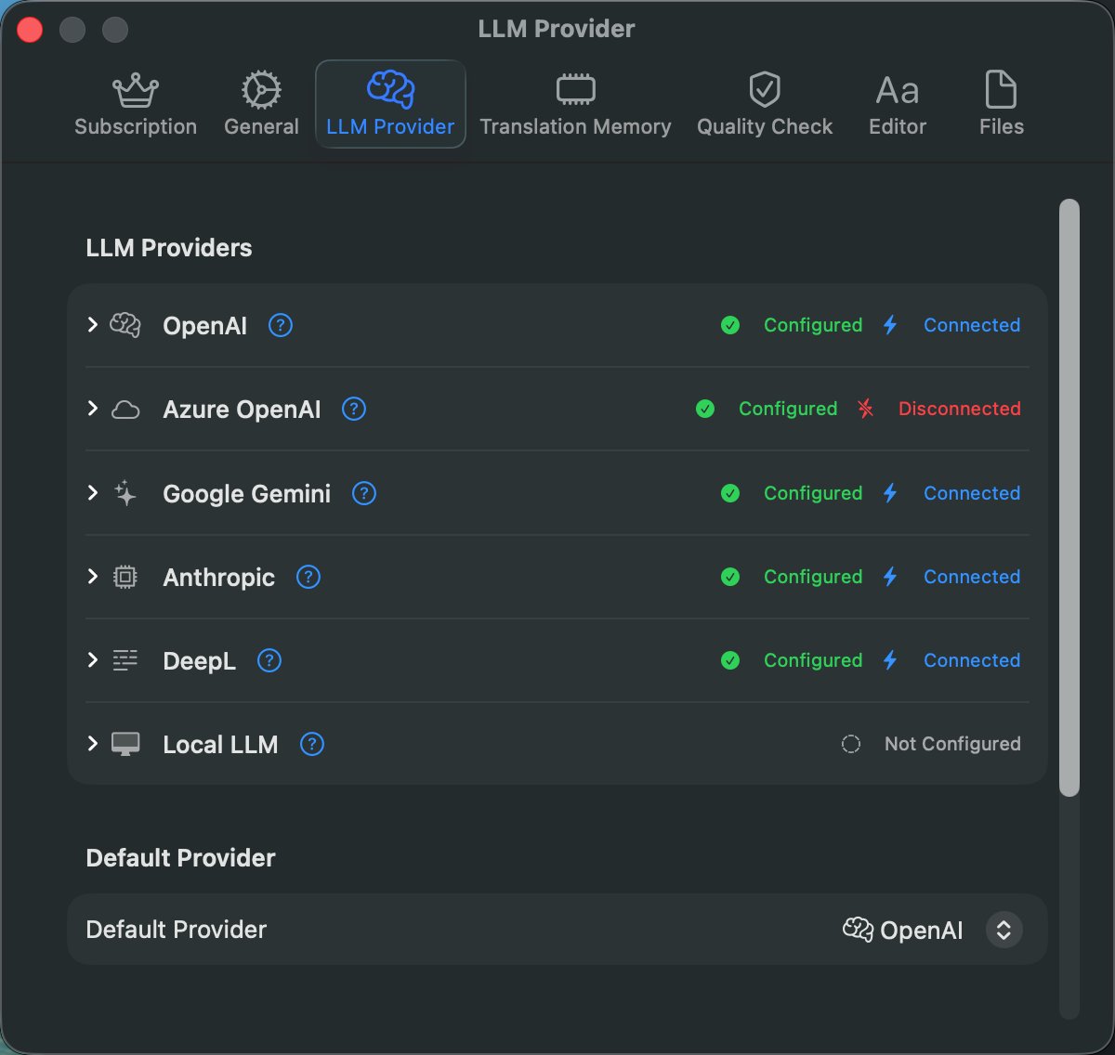Click the vertical scrollbar thumb
This screenshot has height=1055, width=1115.
pyautogui.click(x=1069, y=498)
